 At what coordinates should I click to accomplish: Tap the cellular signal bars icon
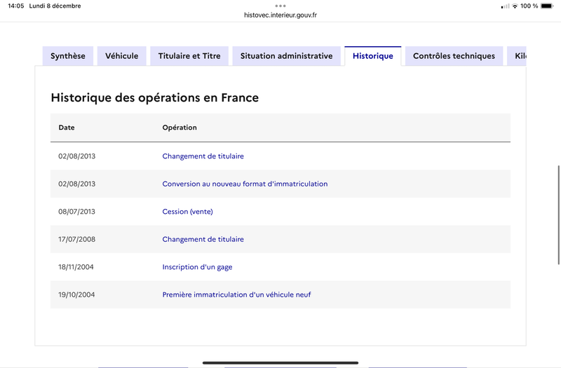pyautogui.click(x=505, y=6)
